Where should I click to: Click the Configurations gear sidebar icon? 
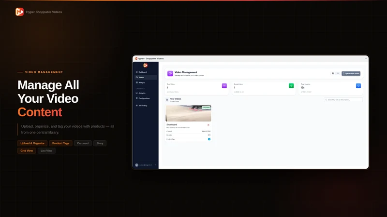tap(137, 98)
